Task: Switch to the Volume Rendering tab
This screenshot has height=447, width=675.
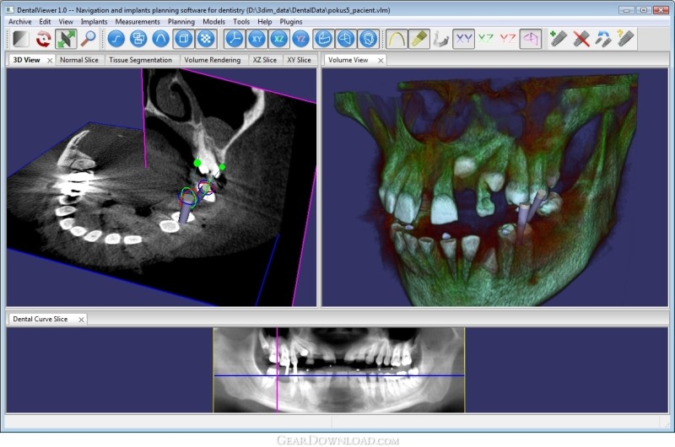Action: pos(213,60)
